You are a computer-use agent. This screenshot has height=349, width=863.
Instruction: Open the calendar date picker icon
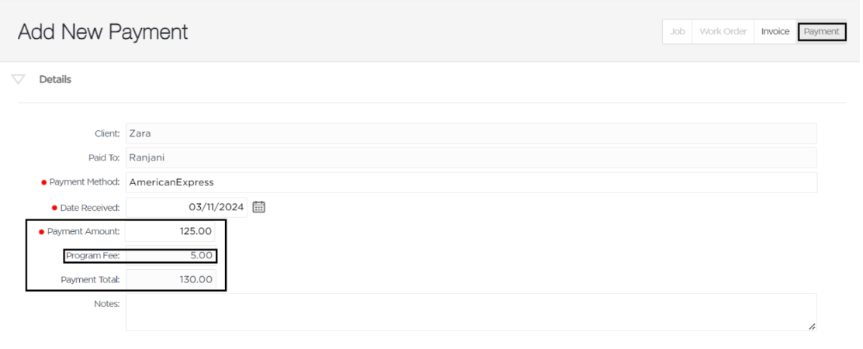[x=258, y=207]
